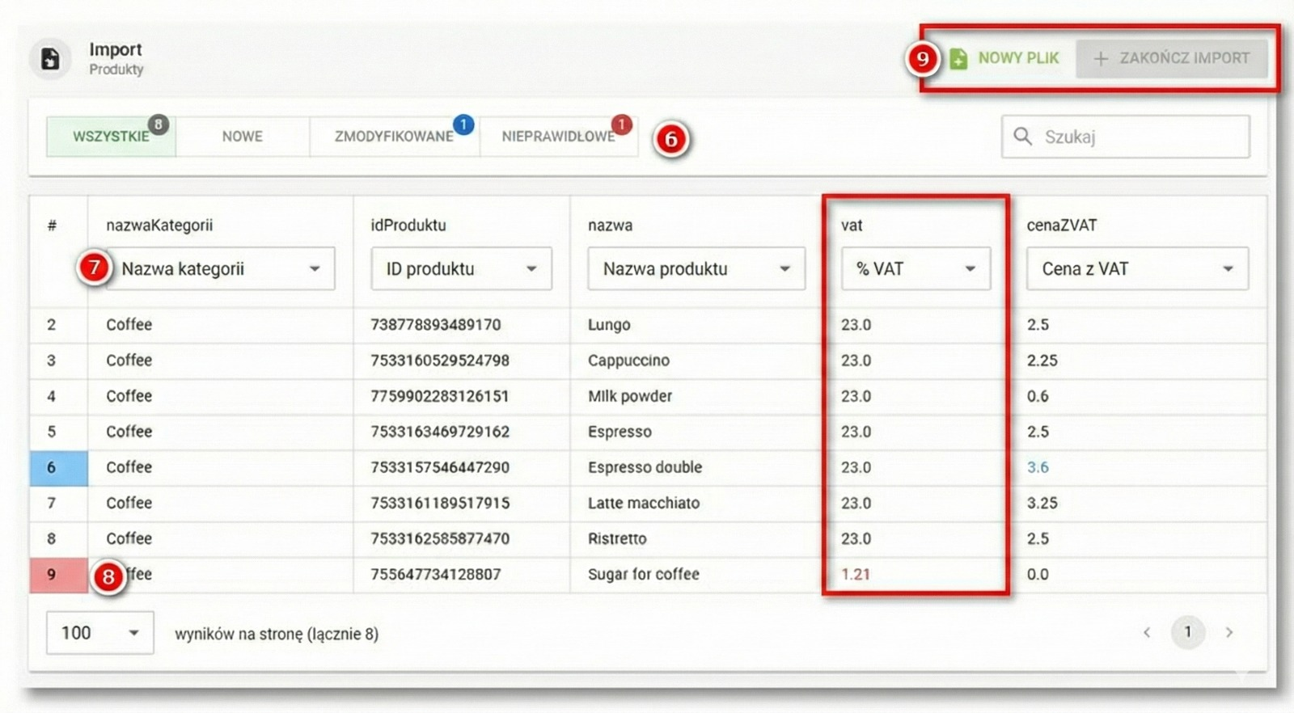Image resolution: width=1294 pixels, height=713 pixels.
Task: Switch to the Nowe tab
Action: [242, 137]
